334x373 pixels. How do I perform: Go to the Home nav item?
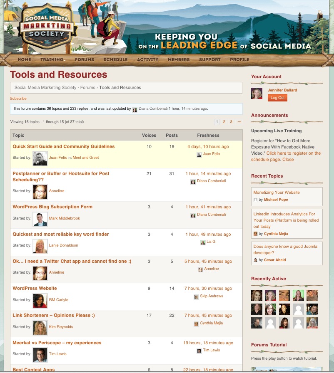tap(24, 60)
